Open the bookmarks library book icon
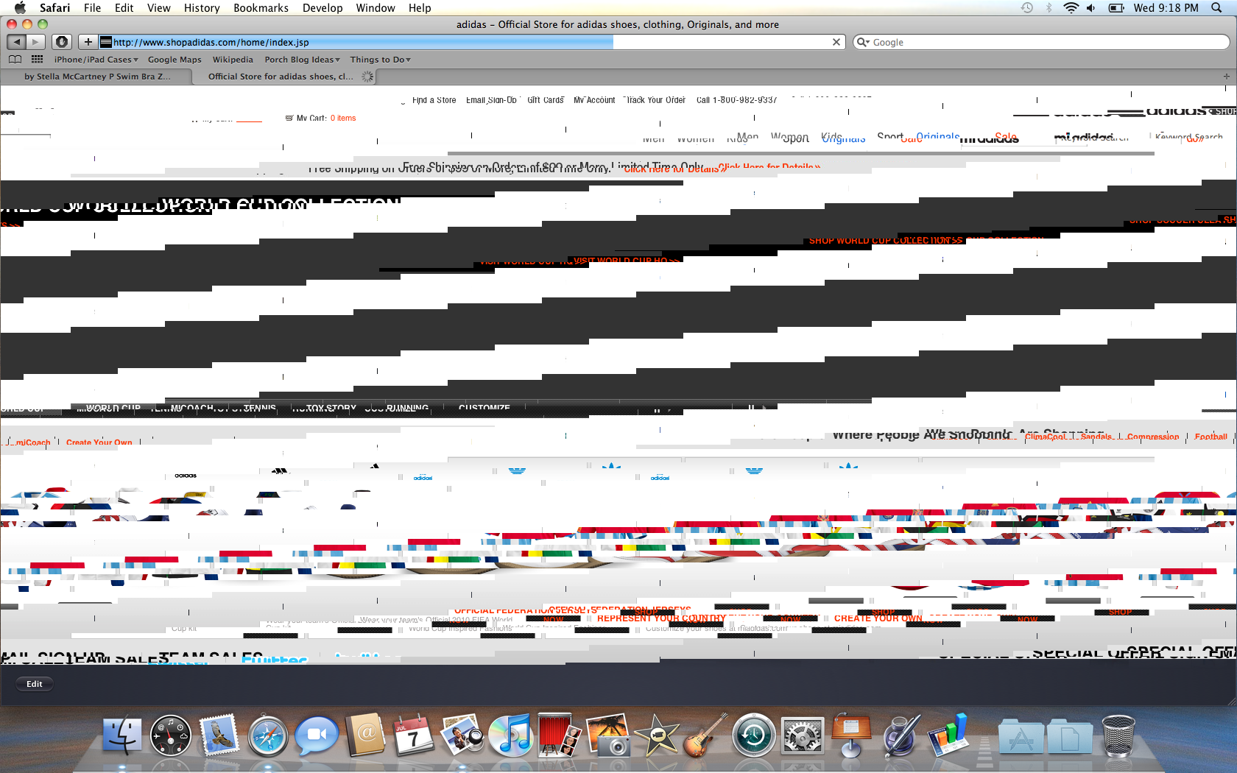Image resolution: width=1237 pixels, height=773 pixels. coord(15,60)
